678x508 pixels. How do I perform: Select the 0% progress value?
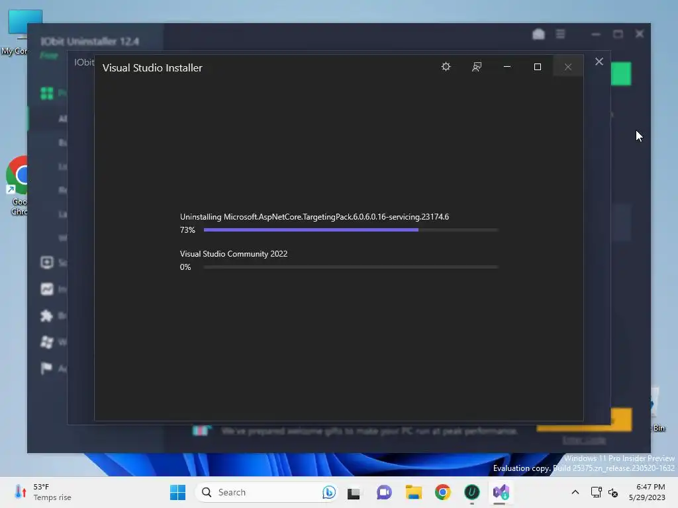coord(185,267)
